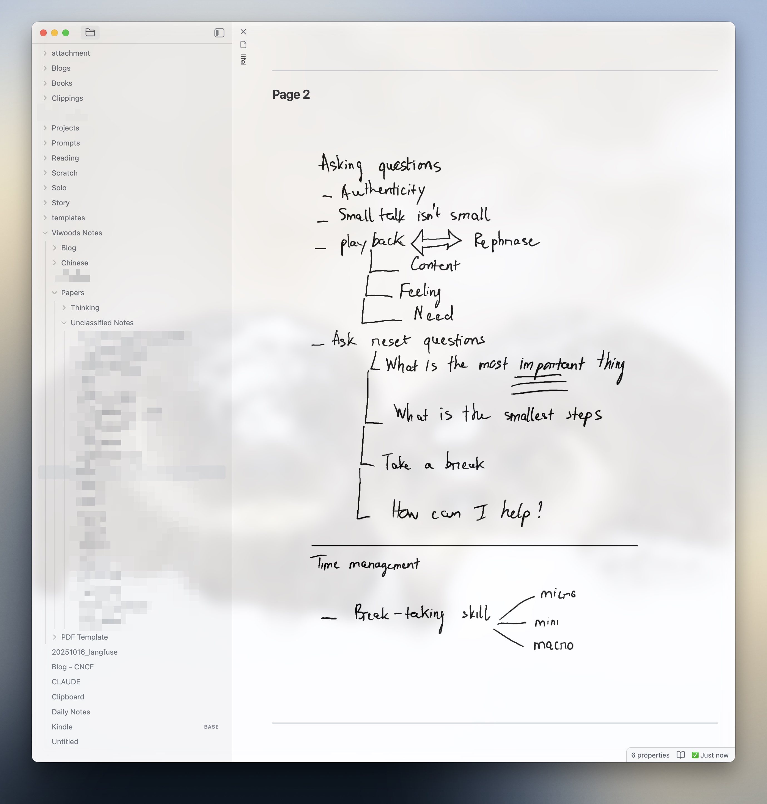The height and width of the screenshot is (804, 767).
Task: Open the Daily Notes file
Action: 71,712
